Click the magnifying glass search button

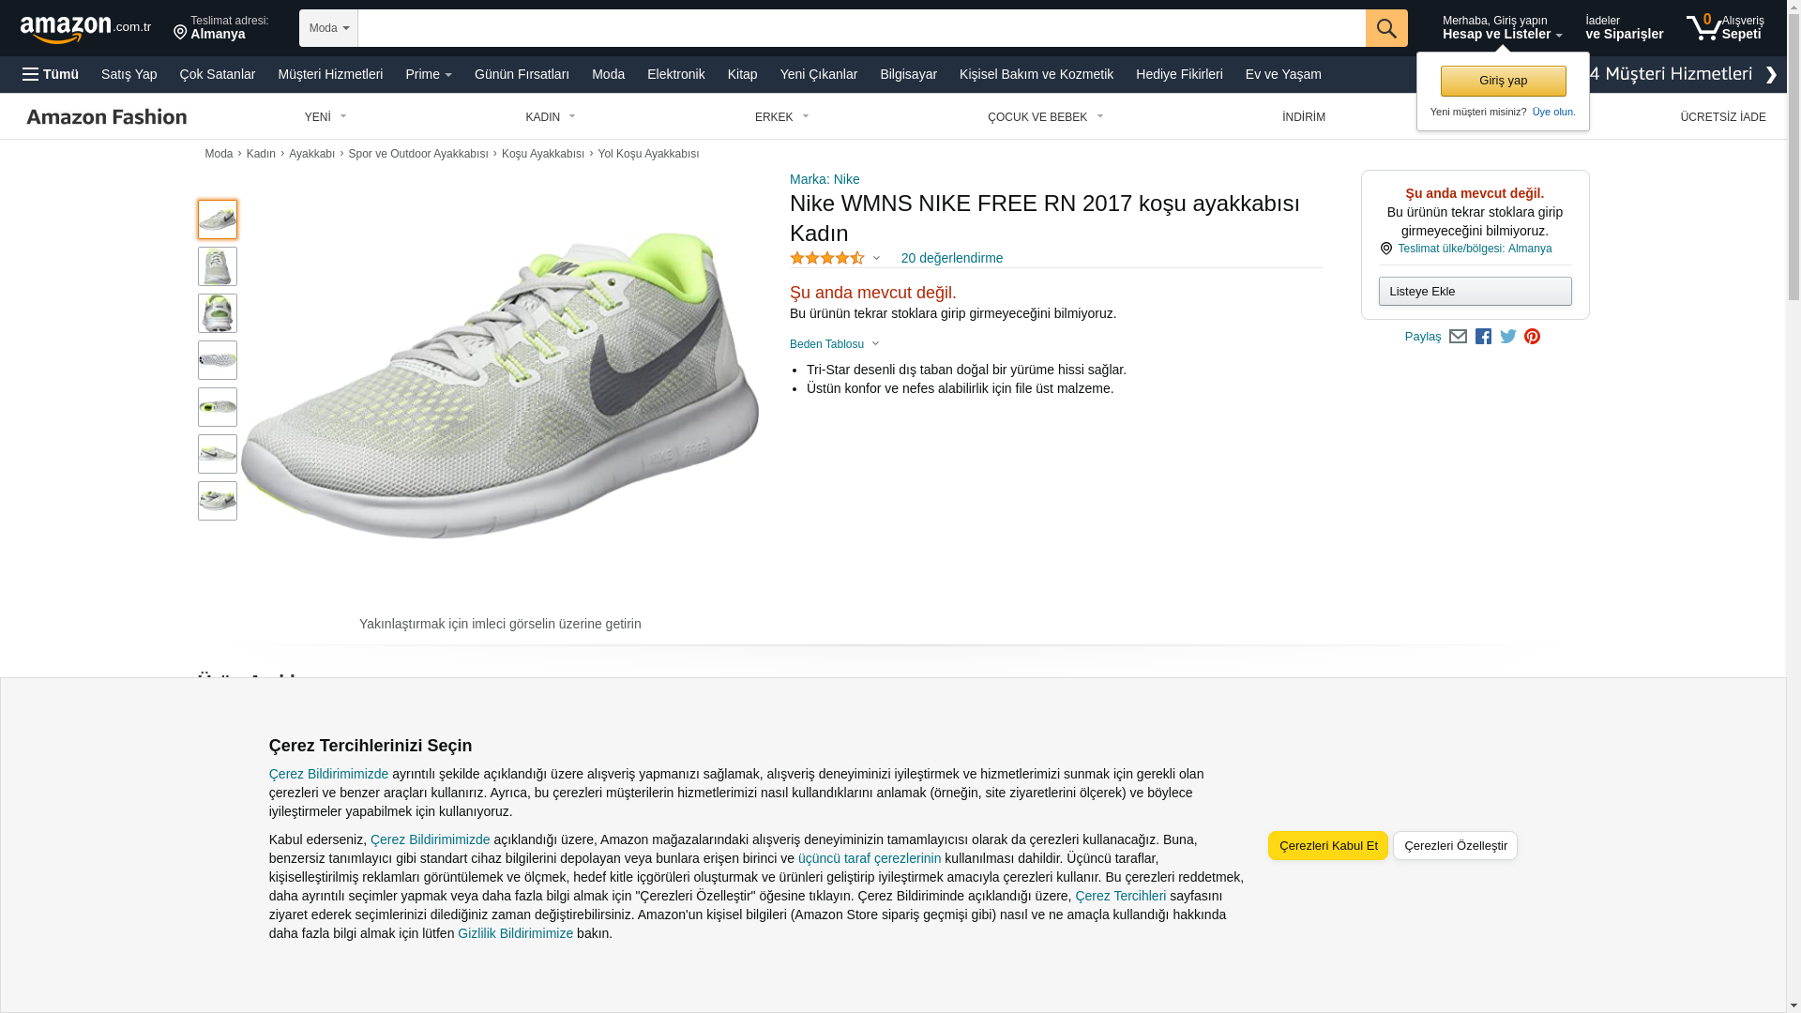point(1385,28)
